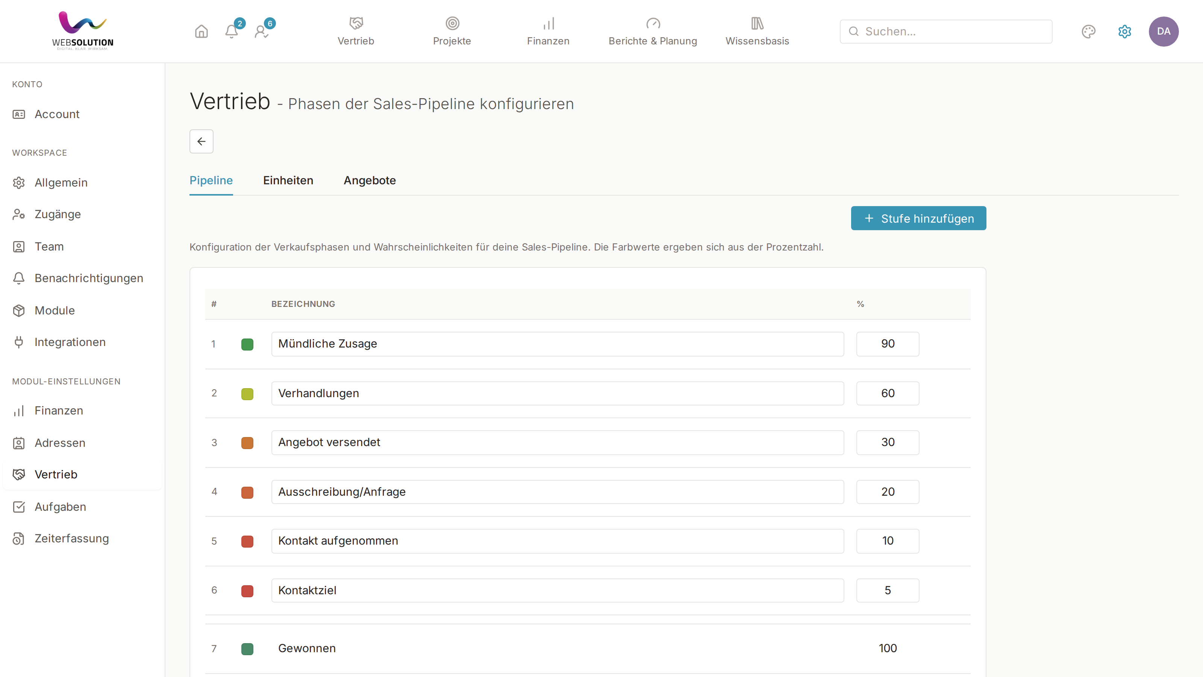Click the orange swatch for Angebot versendet
Image resolution: width=1203 pixels, height=677 pixels.
pos(247,442)
